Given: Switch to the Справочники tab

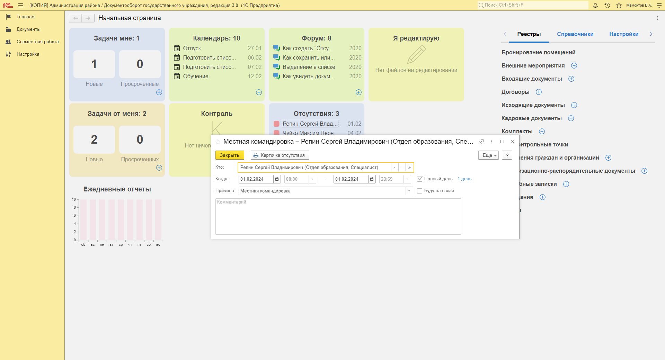Looking at the screenshot, I should [575, 34].
